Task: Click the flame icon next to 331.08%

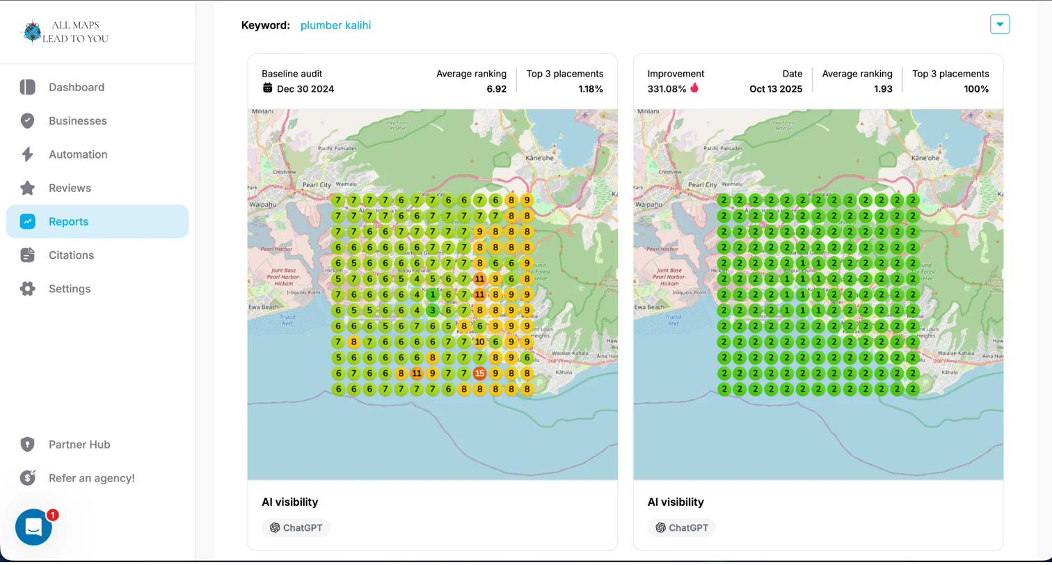Action: [x=694, y=88]
